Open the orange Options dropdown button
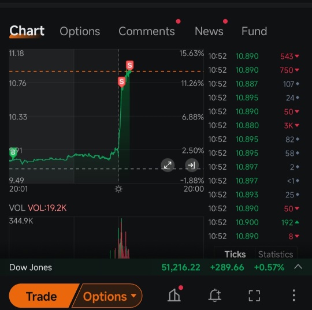 click(110, 296)
